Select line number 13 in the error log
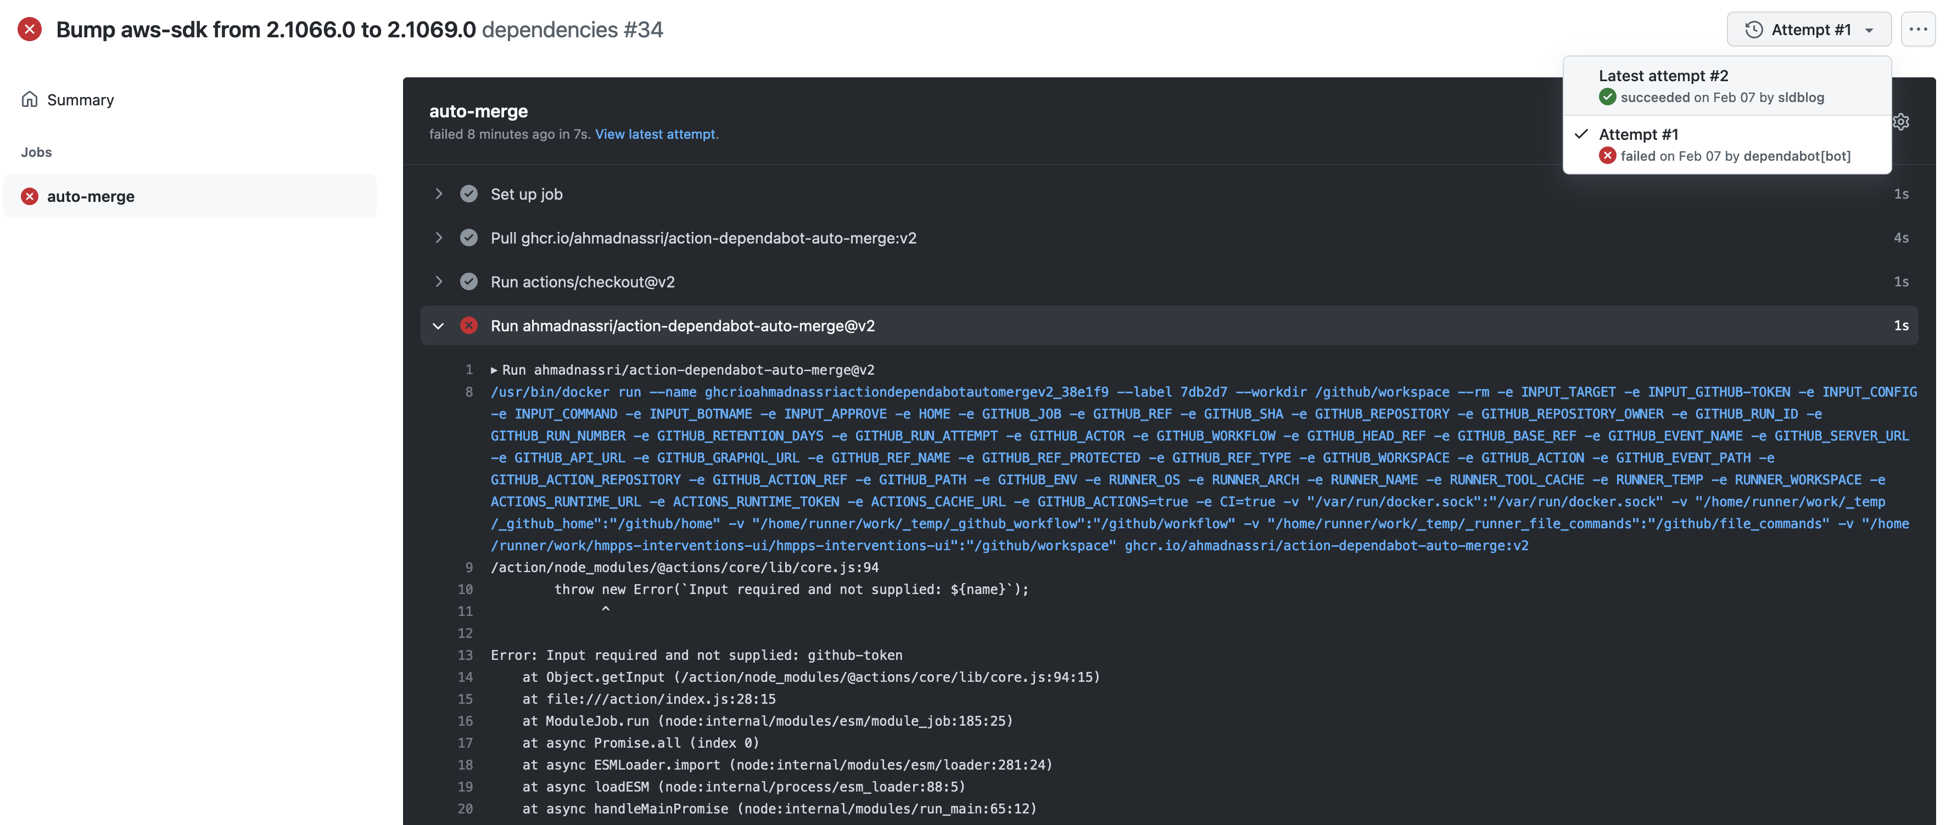Viewport: 1946px width, 825px height. pyautogui.click(x=465, y=655)
